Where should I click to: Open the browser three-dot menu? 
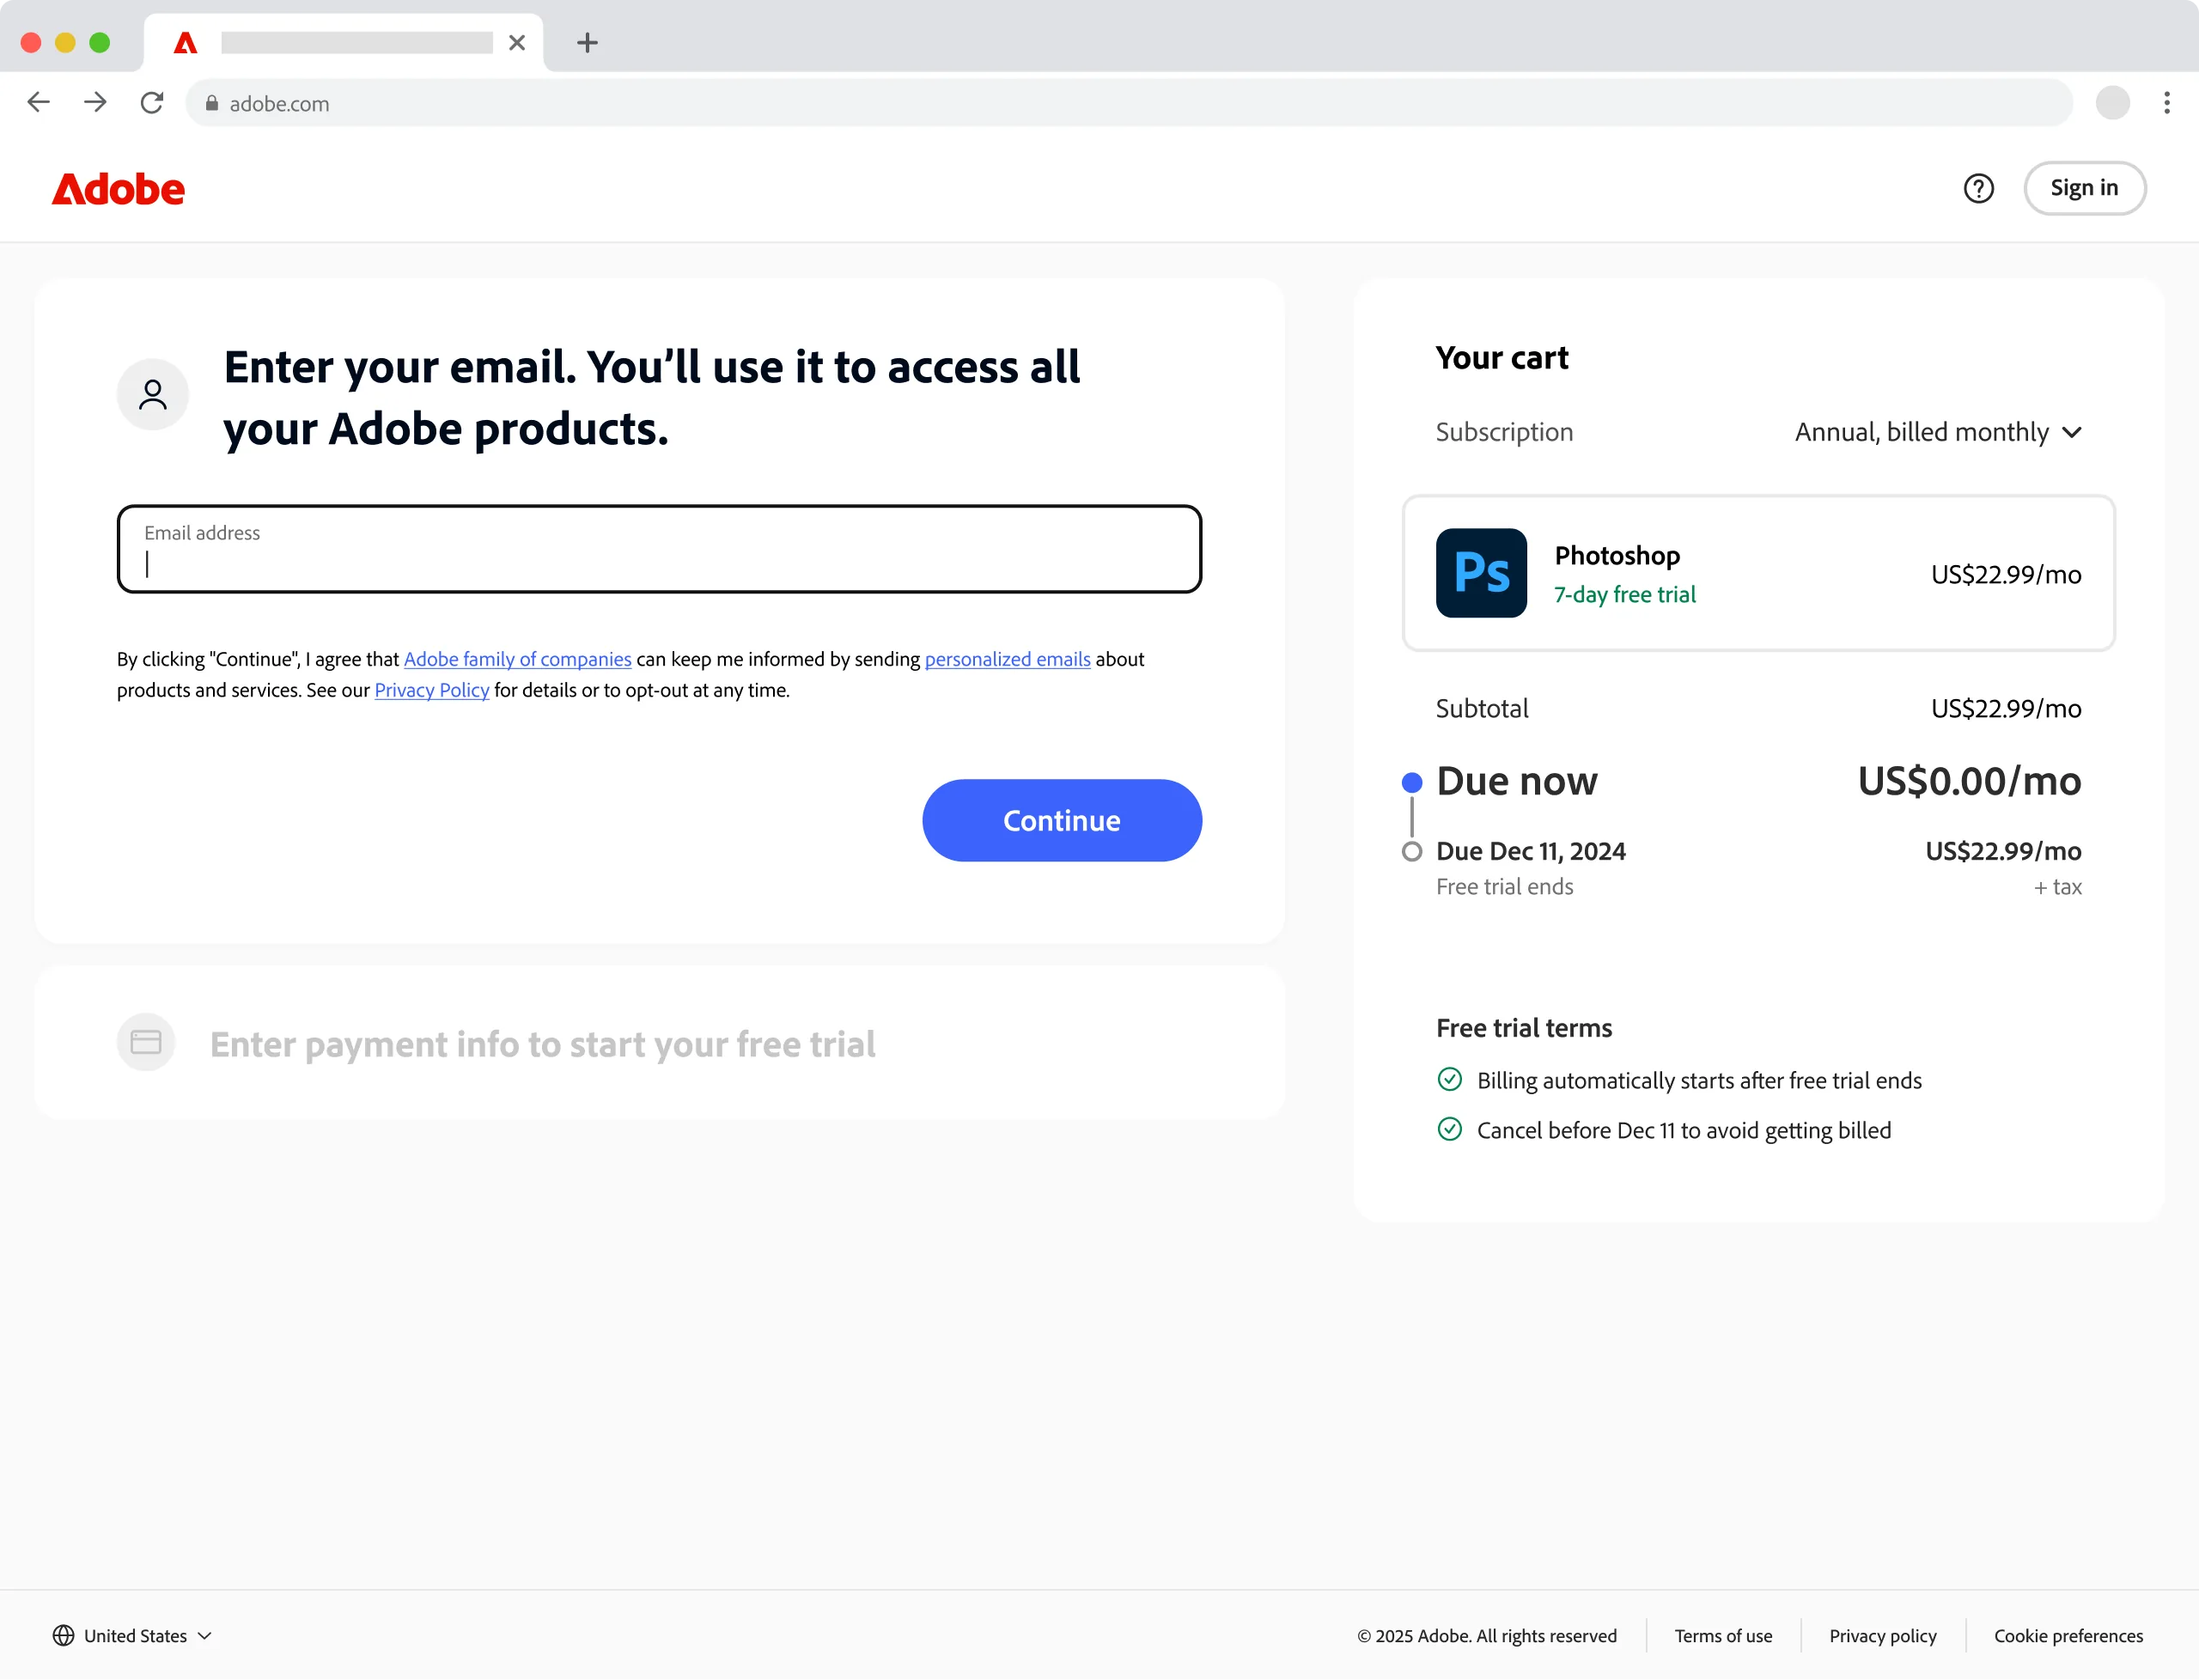[2166, 102]
